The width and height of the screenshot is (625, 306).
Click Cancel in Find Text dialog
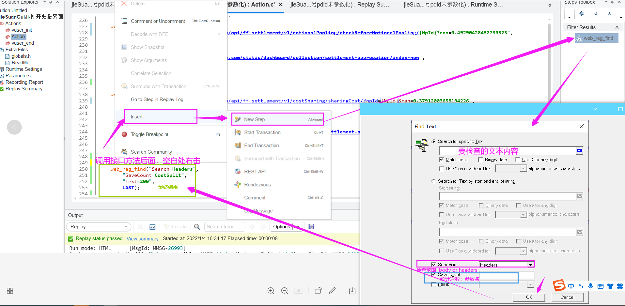(x=568, y=297)
